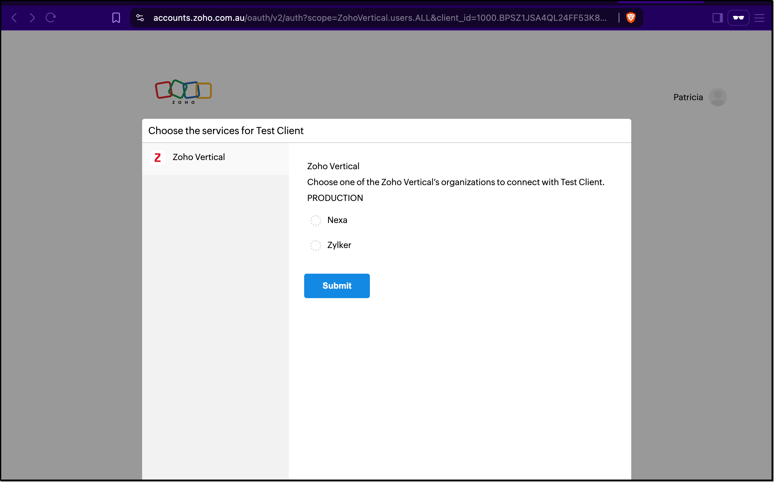The height and width of the screenshot is (482, 774).
Task: Click the Brave Shields lion icon
Action: click(630, 17)
